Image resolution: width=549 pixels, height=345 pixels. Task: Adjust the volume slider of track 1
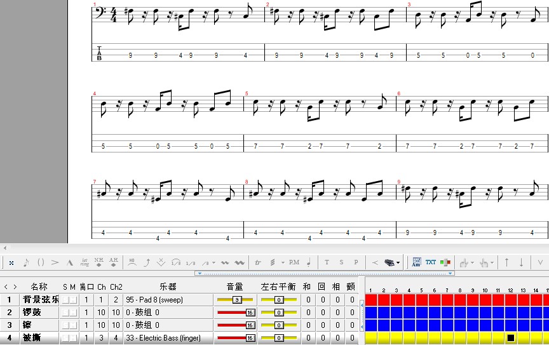coord(236,299)
